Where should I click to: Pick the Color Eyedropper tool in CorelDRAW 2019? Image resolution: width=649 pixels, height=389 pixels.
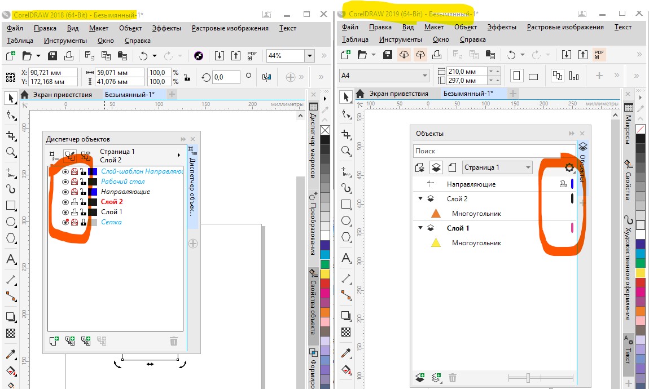tap(346, 352)
